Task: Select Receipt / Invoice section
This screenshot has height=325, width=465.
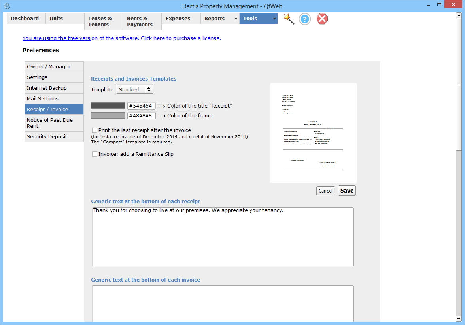Action: 54,110
